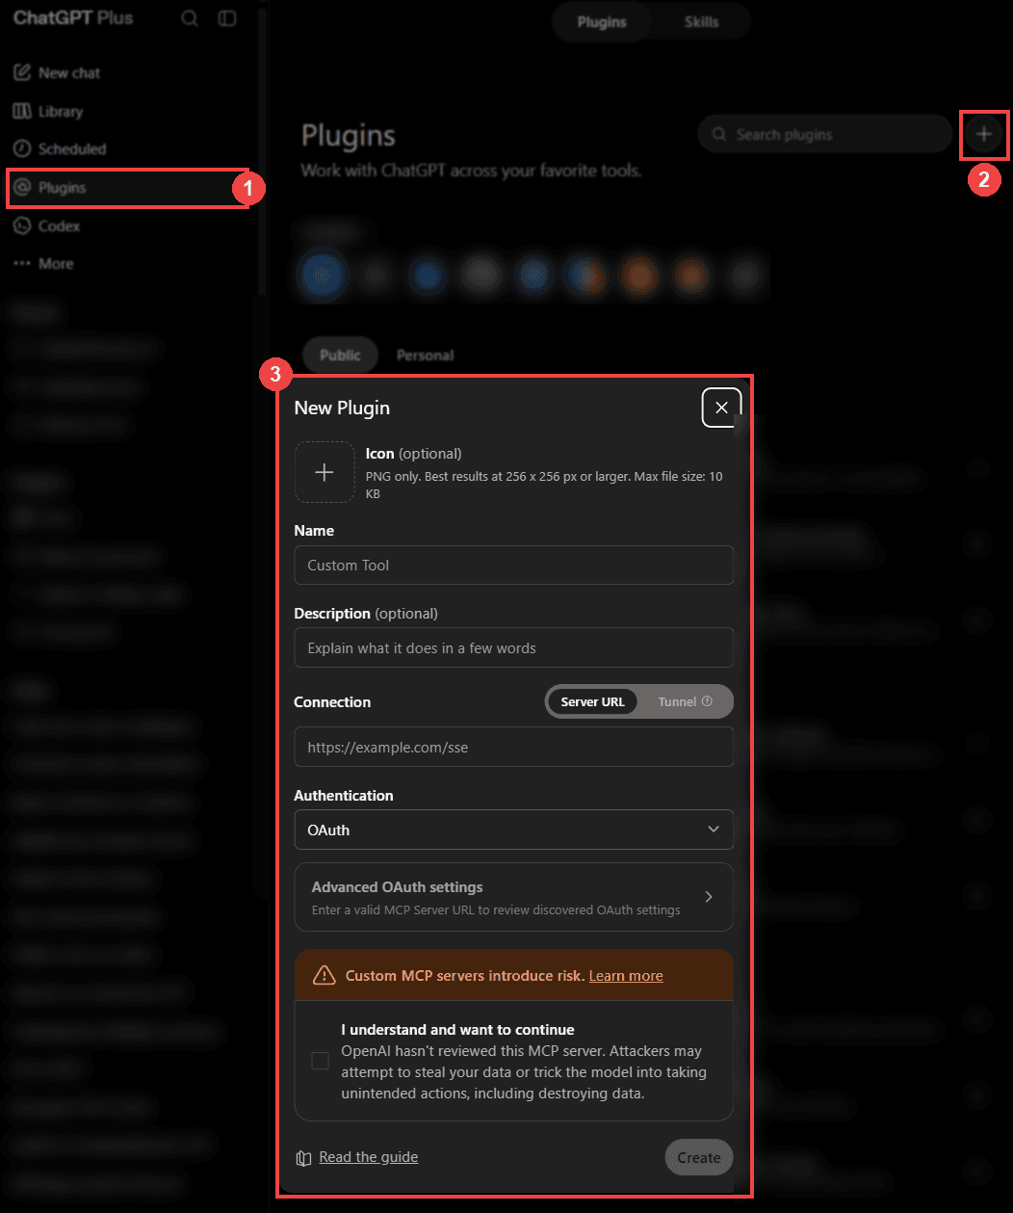Screen dimensions: 1013x1213
Task: Collapse the sidebar with the panel icon
Action: 227,18
